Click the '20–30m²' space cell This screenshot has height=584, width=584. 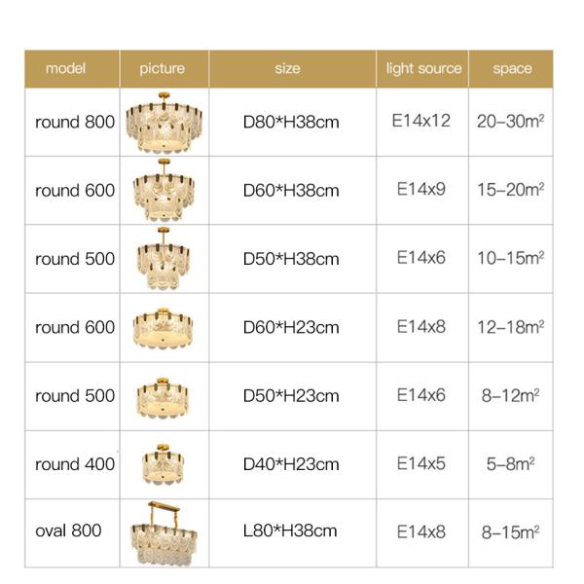pyautogui.click(x=510, y=123)
